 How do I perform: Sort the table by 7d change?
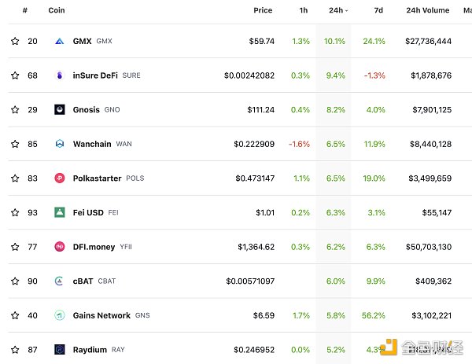tap(379, 10)
